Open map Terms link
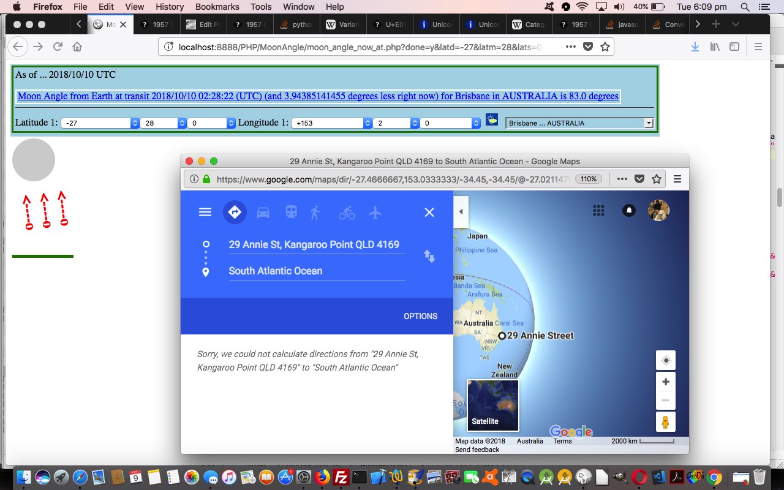The height and width of the screenshot is (490, 784). [562, 441]
